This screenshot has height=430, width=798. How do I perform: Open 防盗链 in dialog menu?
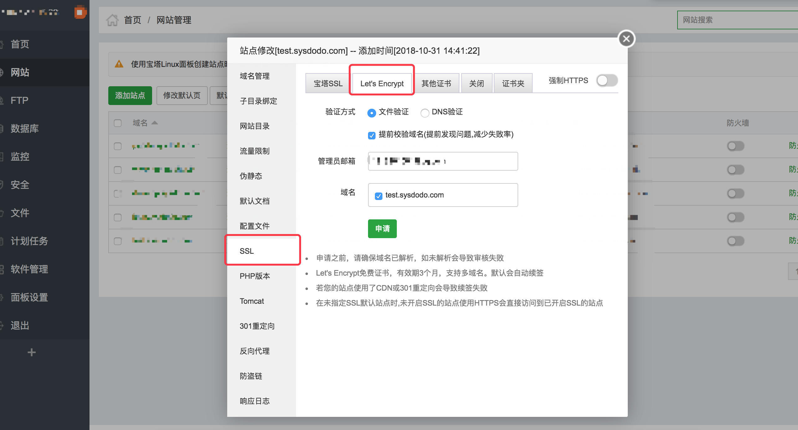(x=262, y=376)
